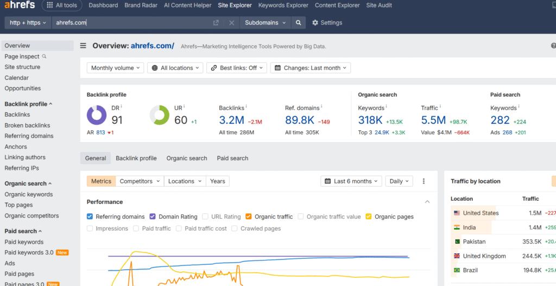556x286 pixels.
Task: Enable Organic traffic value checkbox
Action: [x=301, y=217]
